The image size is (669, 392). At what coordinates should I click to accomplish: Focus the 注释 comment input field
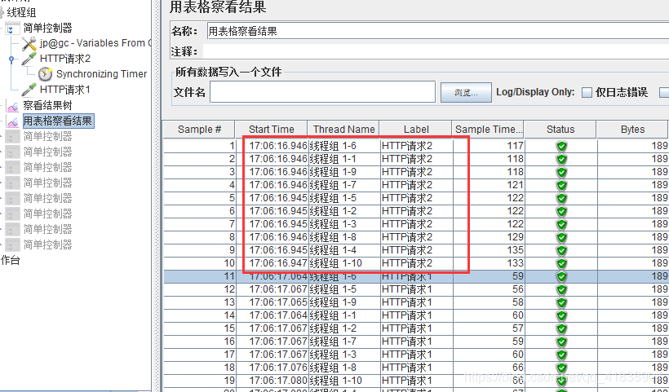[436, 51]
